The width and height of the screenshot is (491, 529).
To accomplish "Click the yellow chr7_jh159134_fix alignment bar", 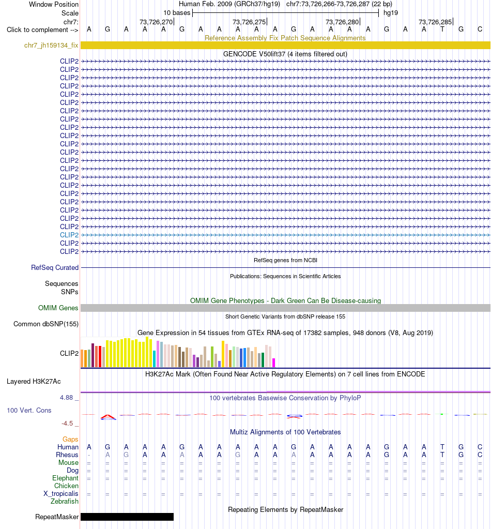I will pyautogui.click(x=285, y=45).
